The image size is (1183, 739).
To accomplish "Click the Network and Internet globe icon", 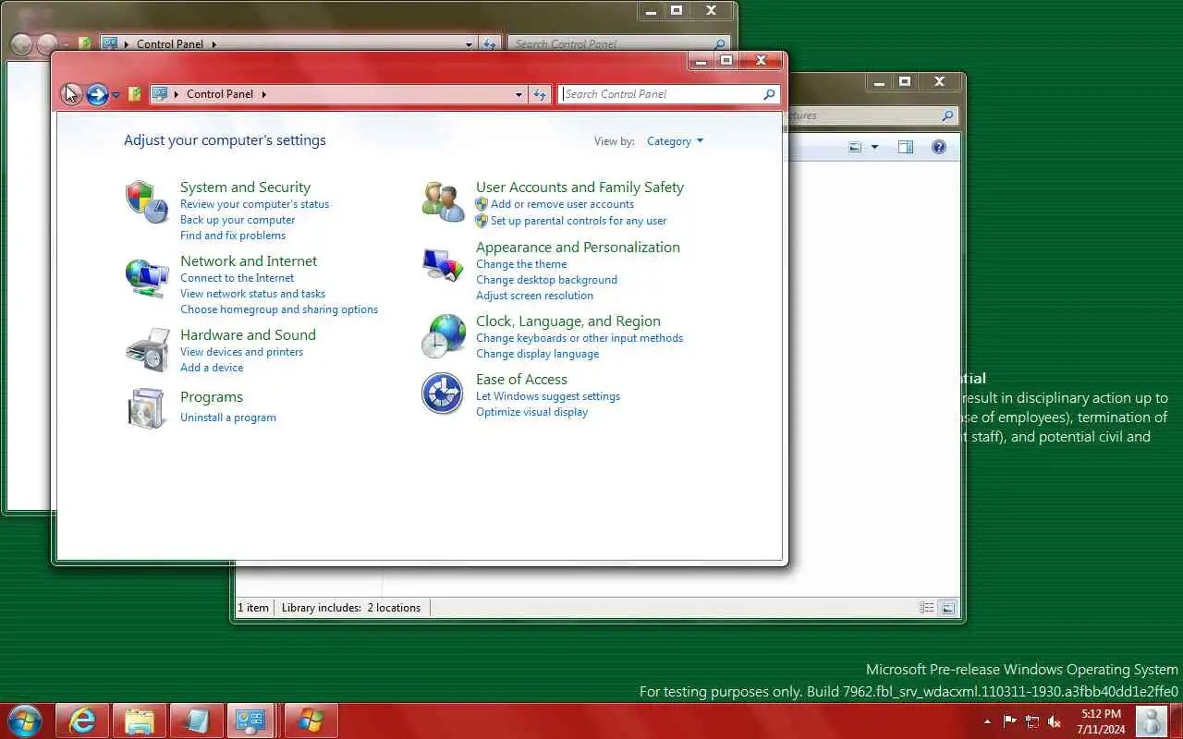I will [147, 276].
